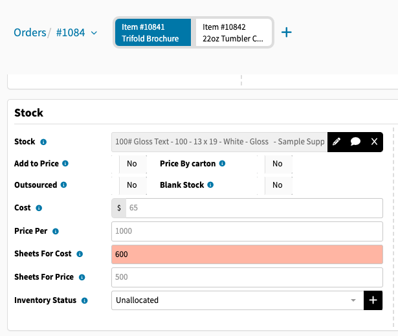The height and width of the screenshot is (336, 398).
Task: Show info tooltip for Blank Stock
Action: pyautogui.click(x=210, y=185)
